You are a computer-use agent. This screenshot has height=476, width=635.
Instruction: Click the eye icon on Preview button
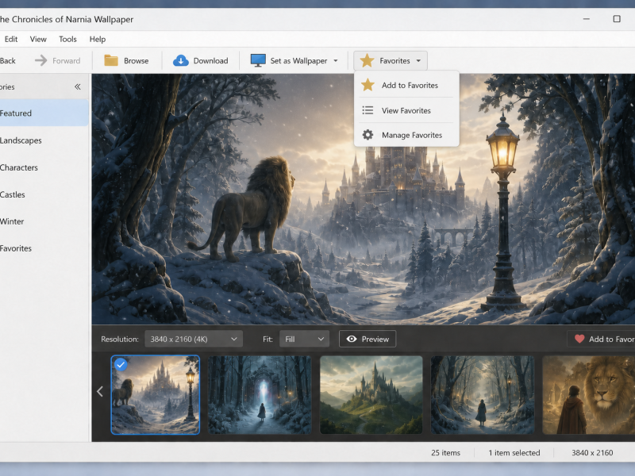click(352, 339)
